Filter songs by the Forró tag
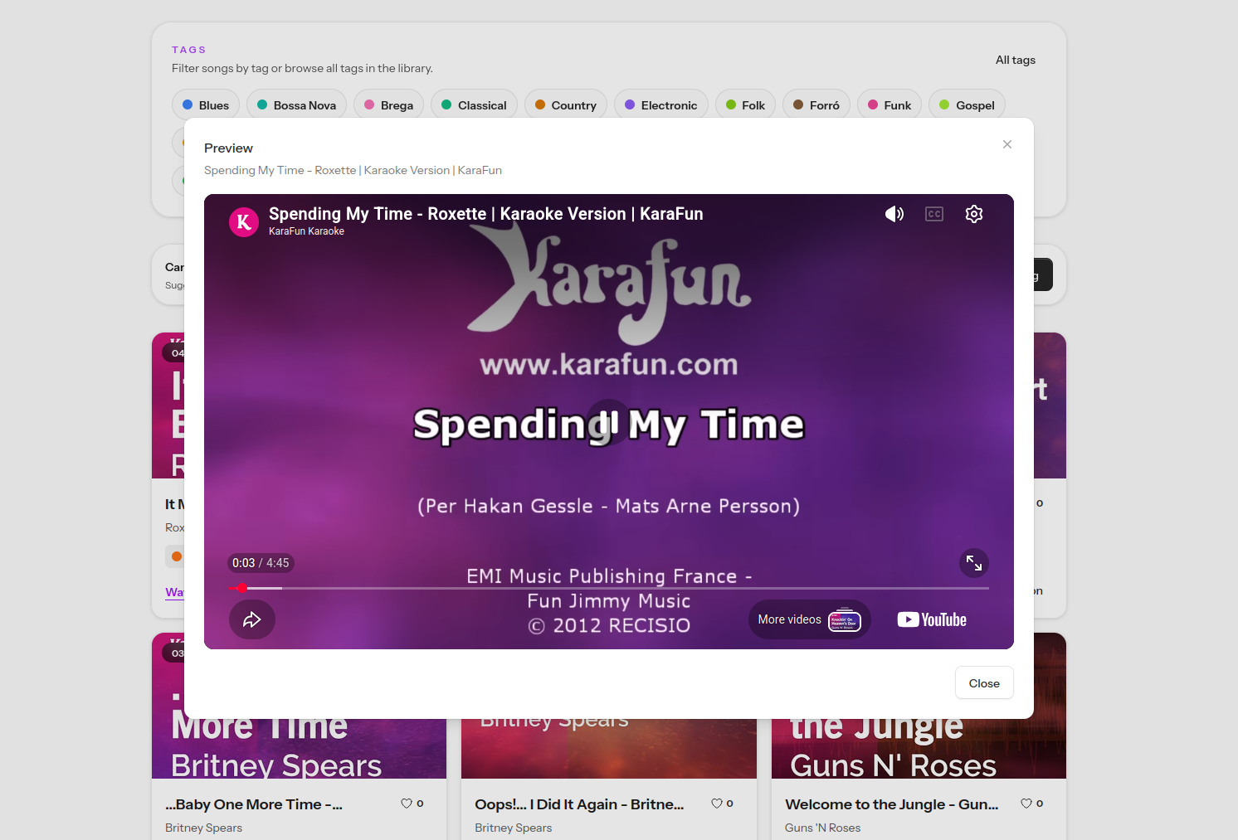The width and height of the screenshot is (1238, 840). [816, 105]
